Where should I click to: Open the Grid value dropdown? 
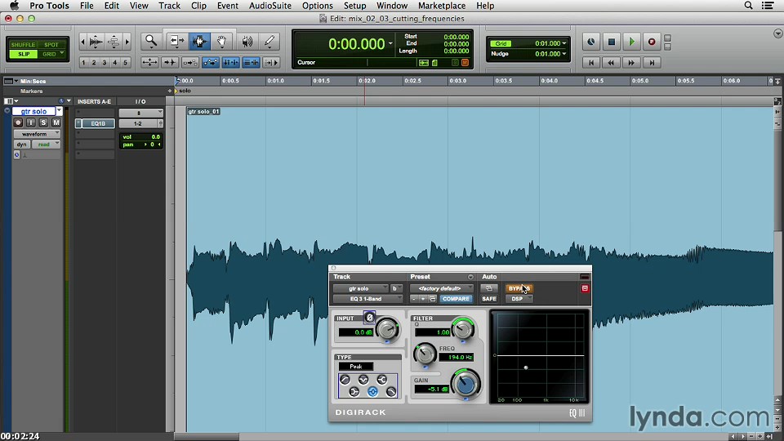[564, 43]
